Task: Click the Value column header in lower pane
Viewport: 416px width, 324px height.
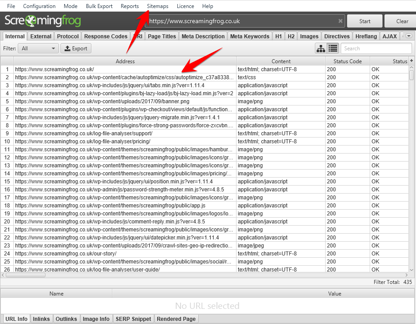Action: point(334,293)
